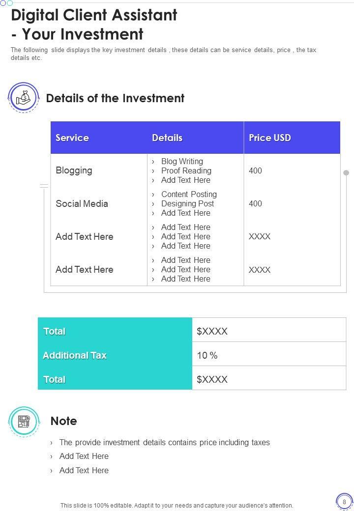
Task: Select the Service column header
Action: tap(72, 138)
